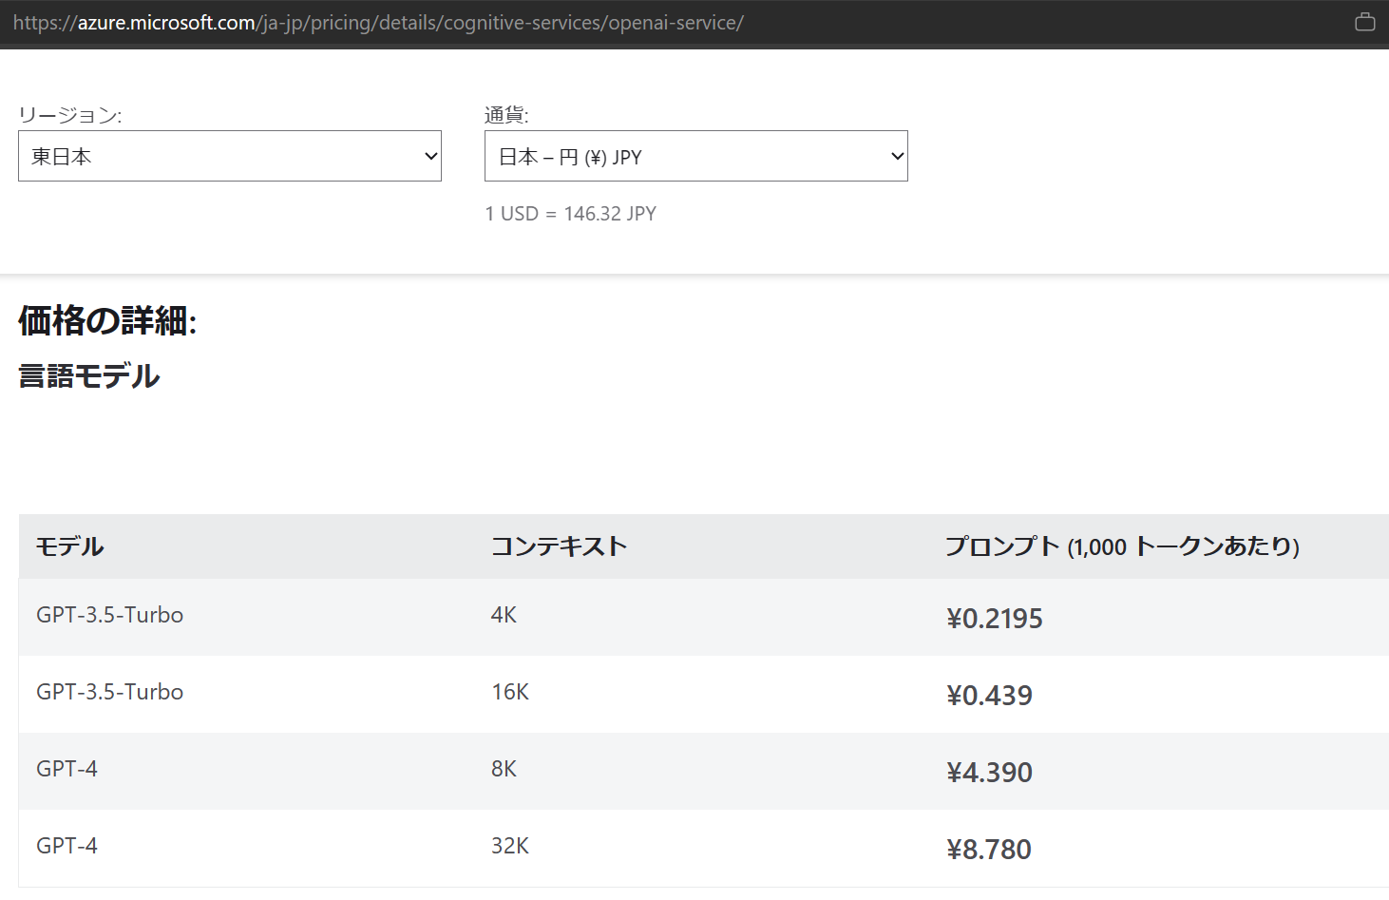Click GPT-3.5-Turbo in the 16K row
The height and width of the screenshot is (900, 1389).
(x=109, y=692)
